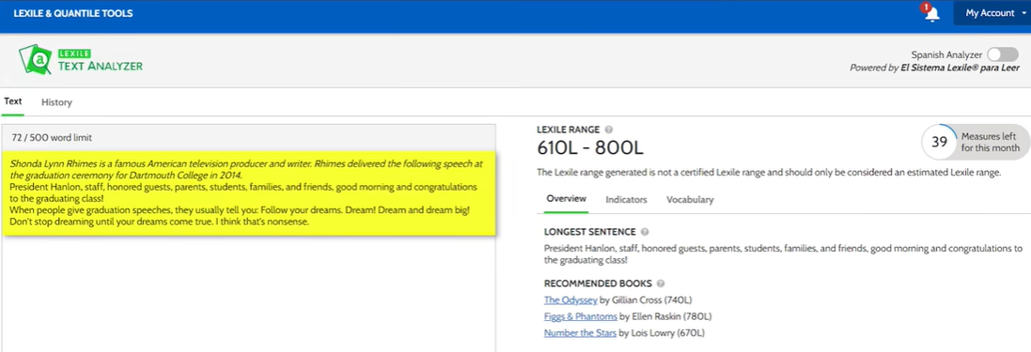Click the help icon beside Lexile Range
The width and height of the screenshot is (1031, 352).
click(608, 130)
